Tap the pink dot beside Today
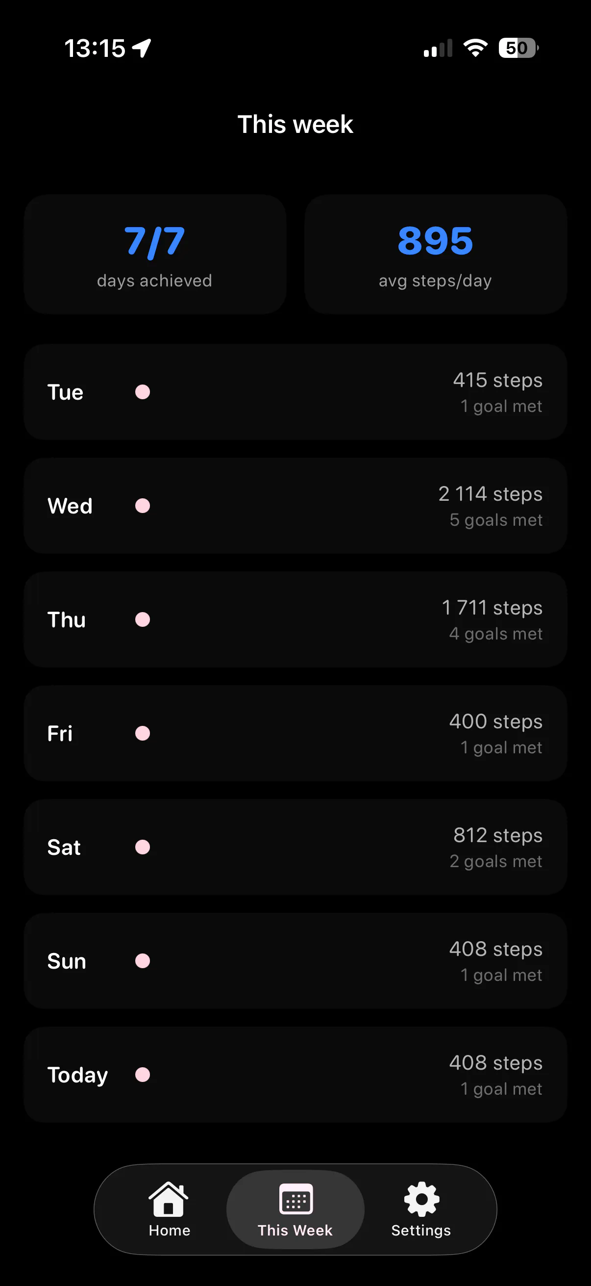The height and width of the screenshot is (1286, 591). pos(143,1075)
